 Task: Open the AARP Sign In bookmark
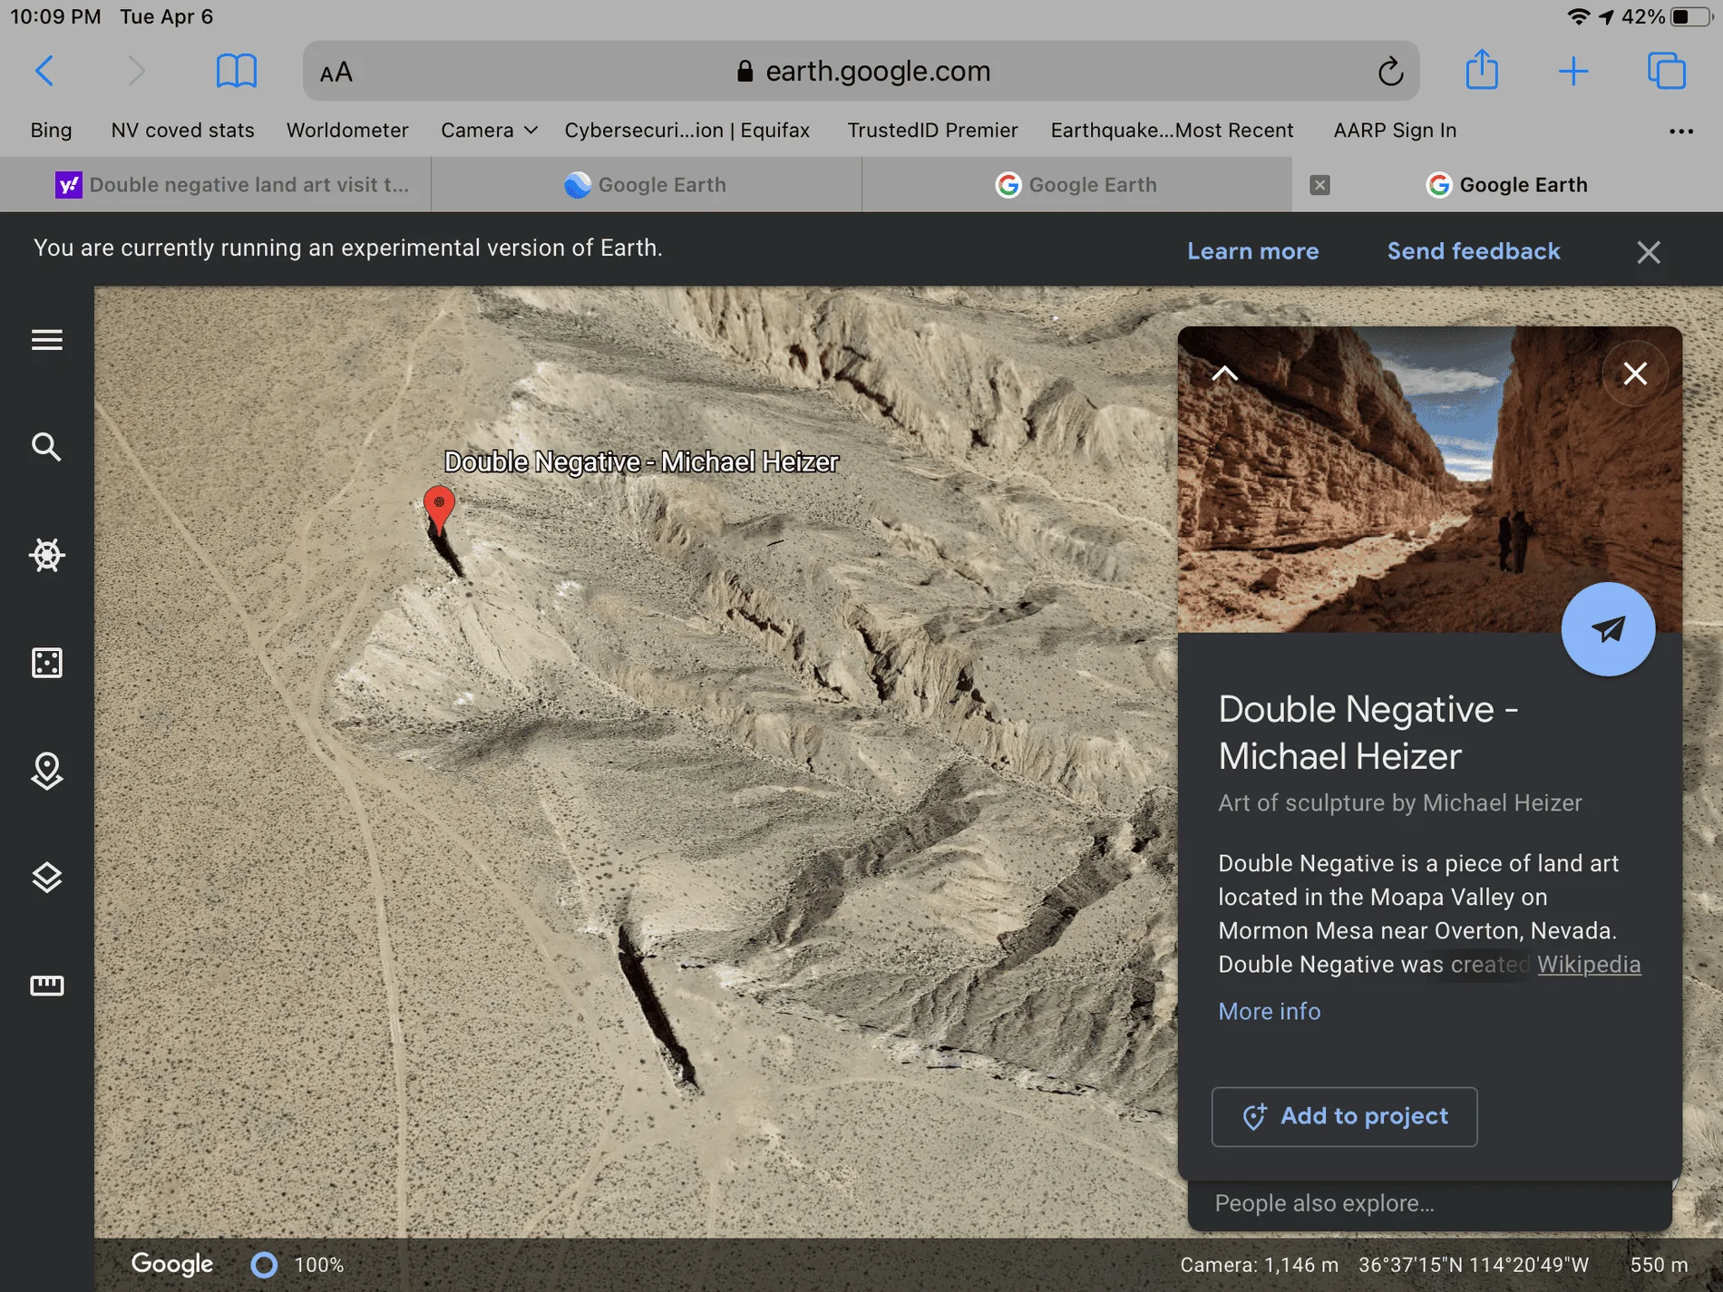tap(1395, 131)
